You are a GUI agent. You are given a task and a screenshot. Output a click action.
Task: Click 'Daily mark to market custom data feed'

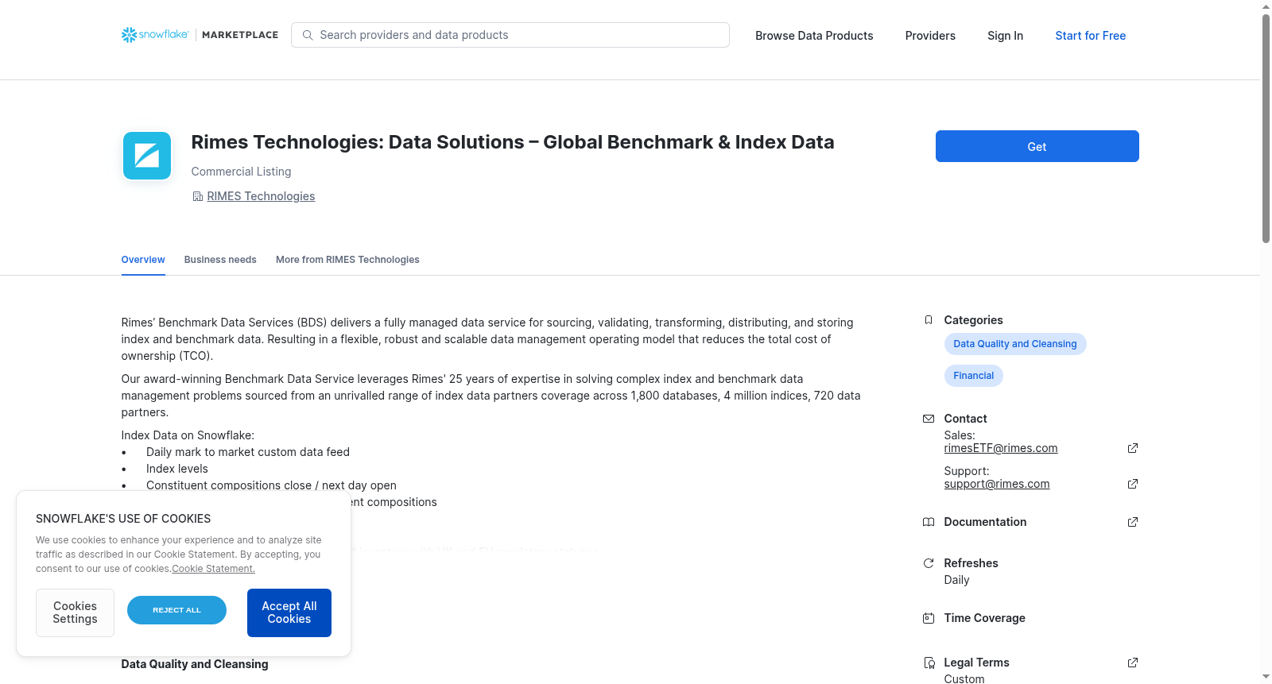pyautogui.click(x=248, y=452)
